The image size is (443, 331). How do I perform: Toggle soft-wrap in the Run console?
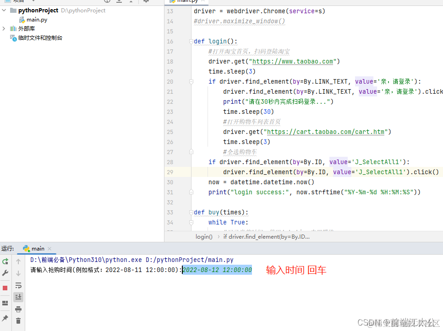pos(18,285)
